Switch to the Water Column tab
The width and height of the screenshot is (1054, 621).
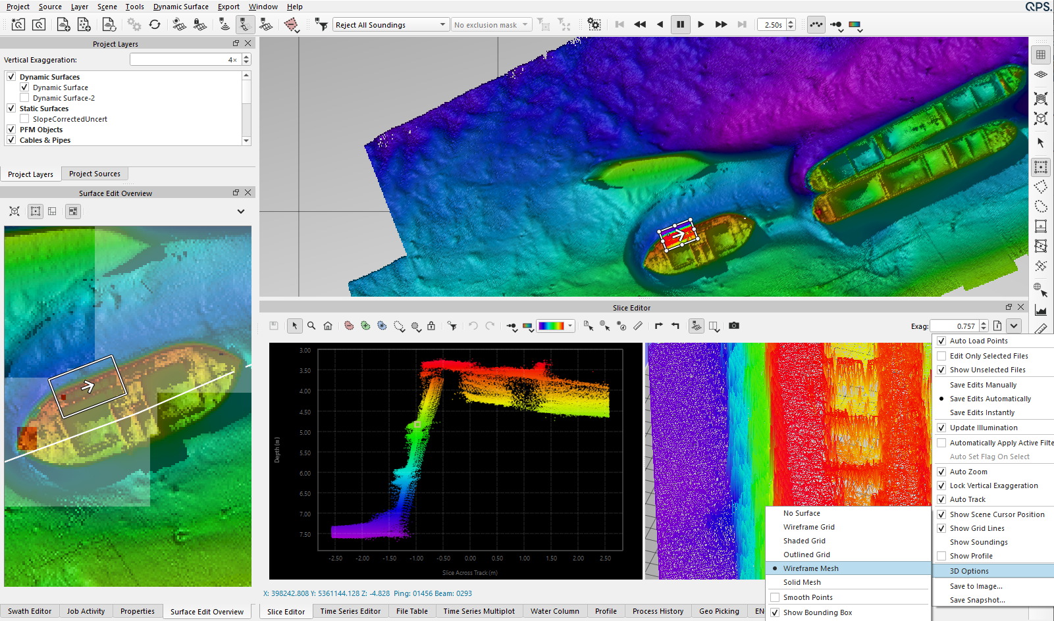click(554, 611)
